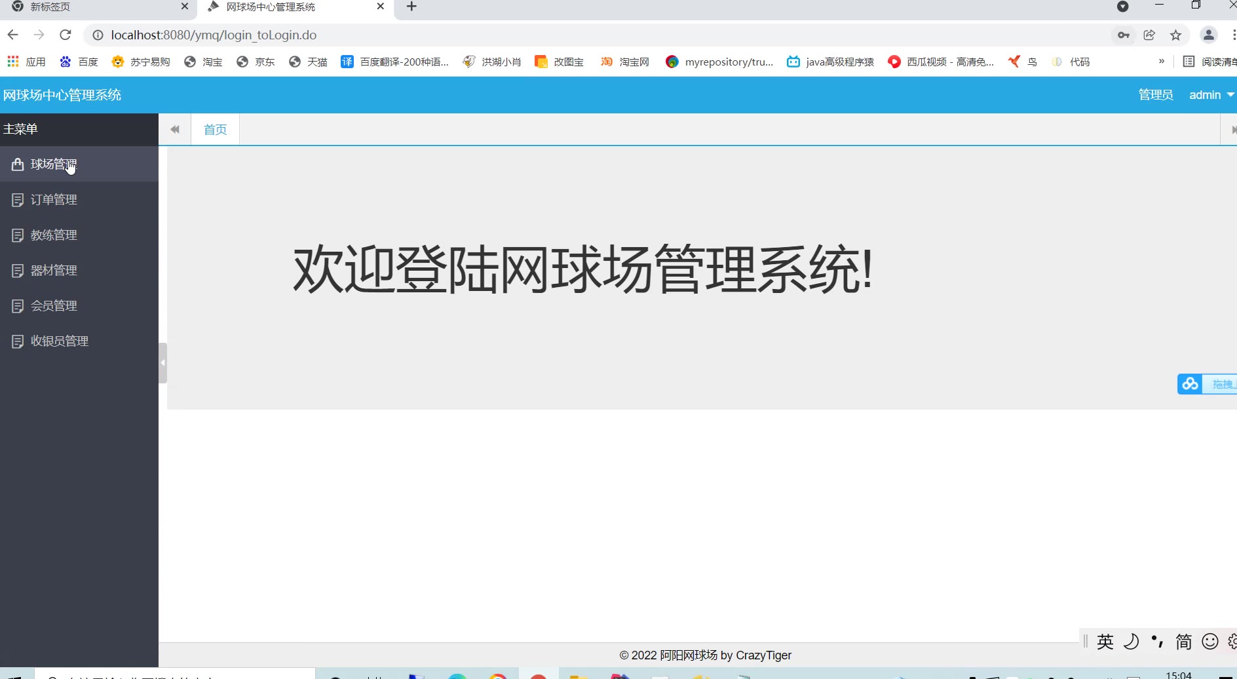
Task: Click the left double-arrow tab scroll button
Action: [175, 129]
